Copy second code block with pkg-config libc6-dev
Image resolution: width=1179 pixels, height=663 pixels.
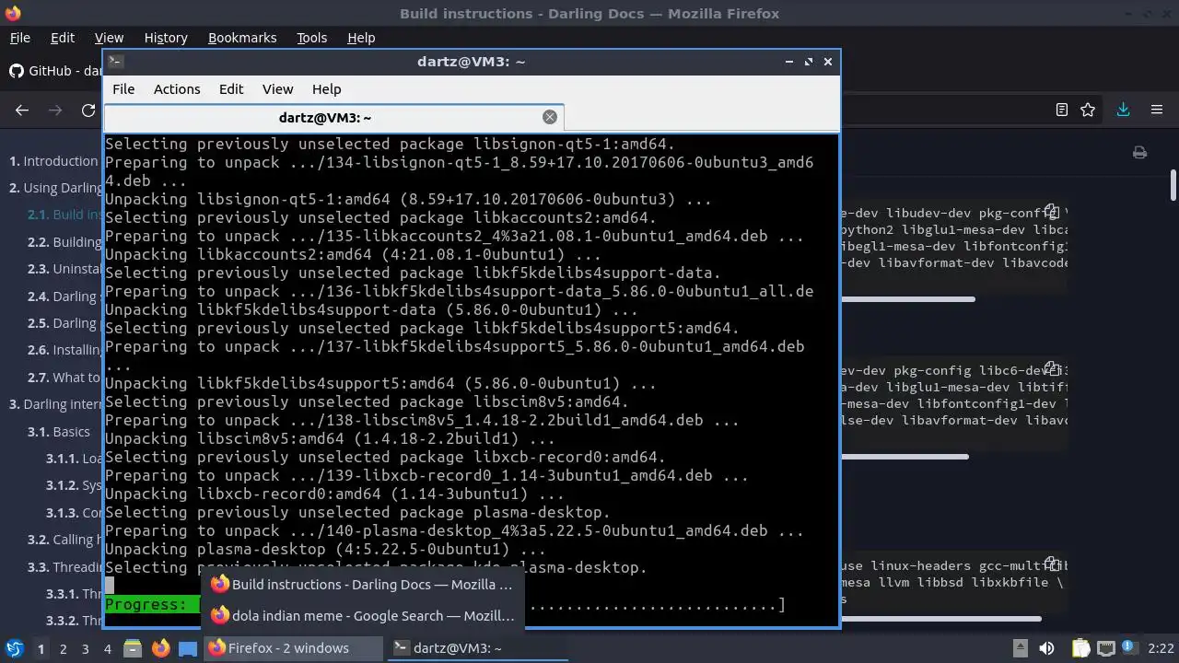(x=1052, y=368)
